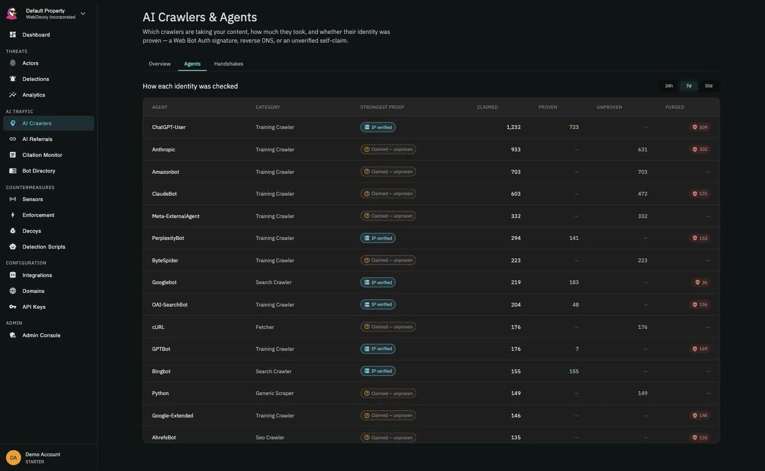Click the Bingbot IP verified badge
This screenshot has width=765, height=471.
378,371
